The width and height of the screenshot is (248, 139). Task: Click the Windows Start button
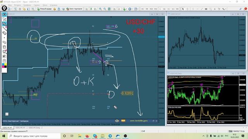pyautogui.click(x=3, y=136)
